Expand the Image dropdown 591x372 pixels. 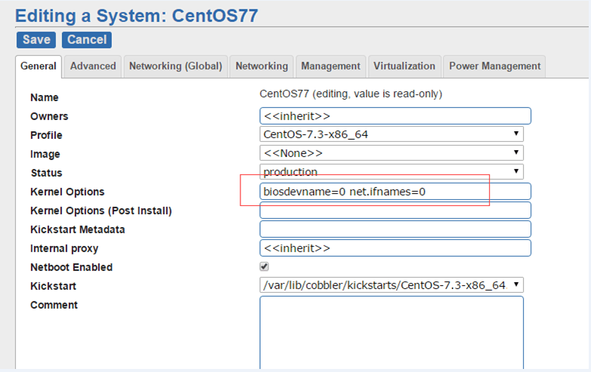391,153
